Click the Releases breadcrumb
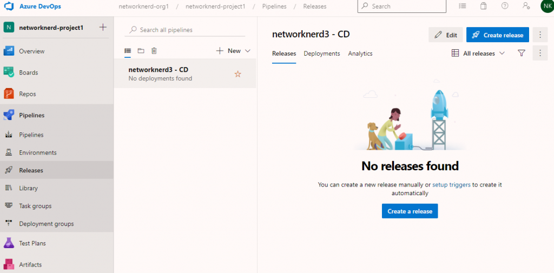The height and width of the screenshot is (273, 554). (x=315, y=6)
